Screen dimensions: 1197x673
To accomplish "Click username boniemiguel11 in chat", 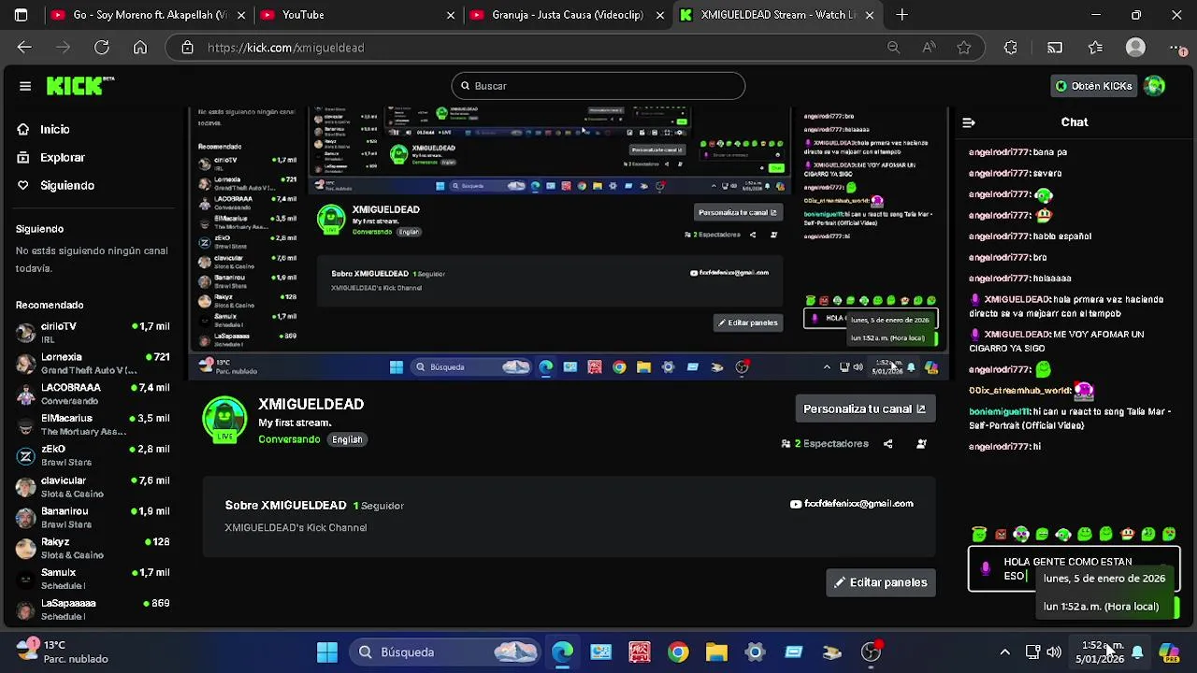I will 999,411.
